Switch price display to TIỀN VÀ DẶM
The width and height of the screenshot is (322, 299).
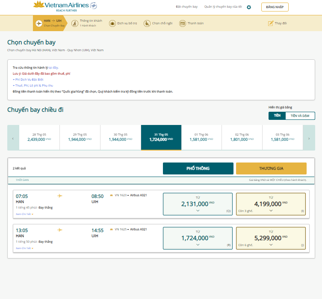300,116
